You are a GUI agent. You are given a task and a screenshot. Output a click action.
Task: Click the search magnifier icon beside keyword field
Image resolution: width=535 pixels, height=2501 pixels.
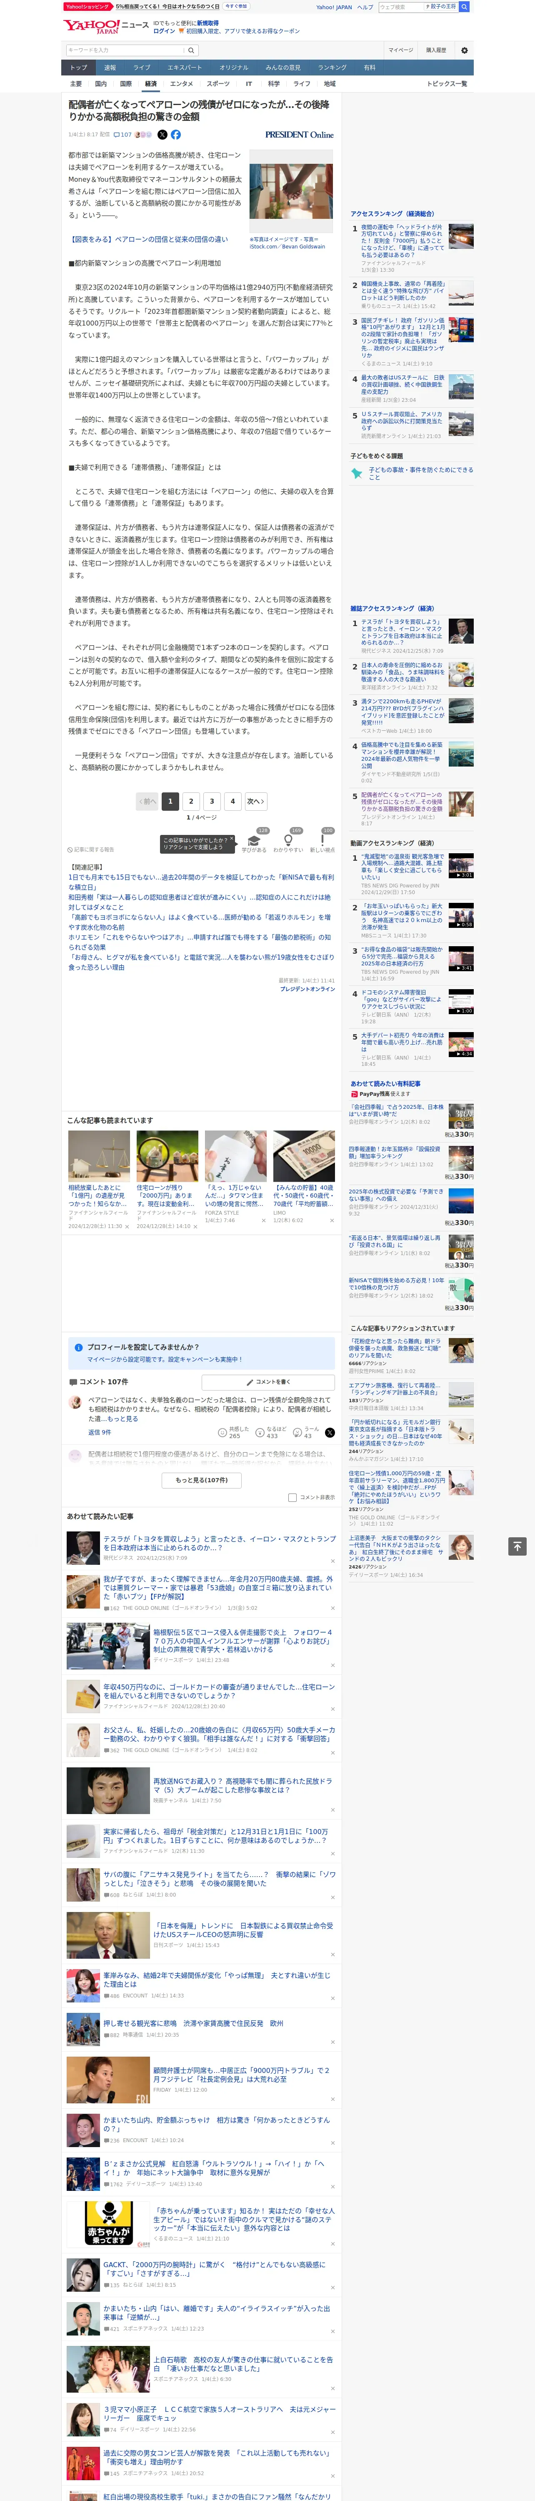(191, 50)
